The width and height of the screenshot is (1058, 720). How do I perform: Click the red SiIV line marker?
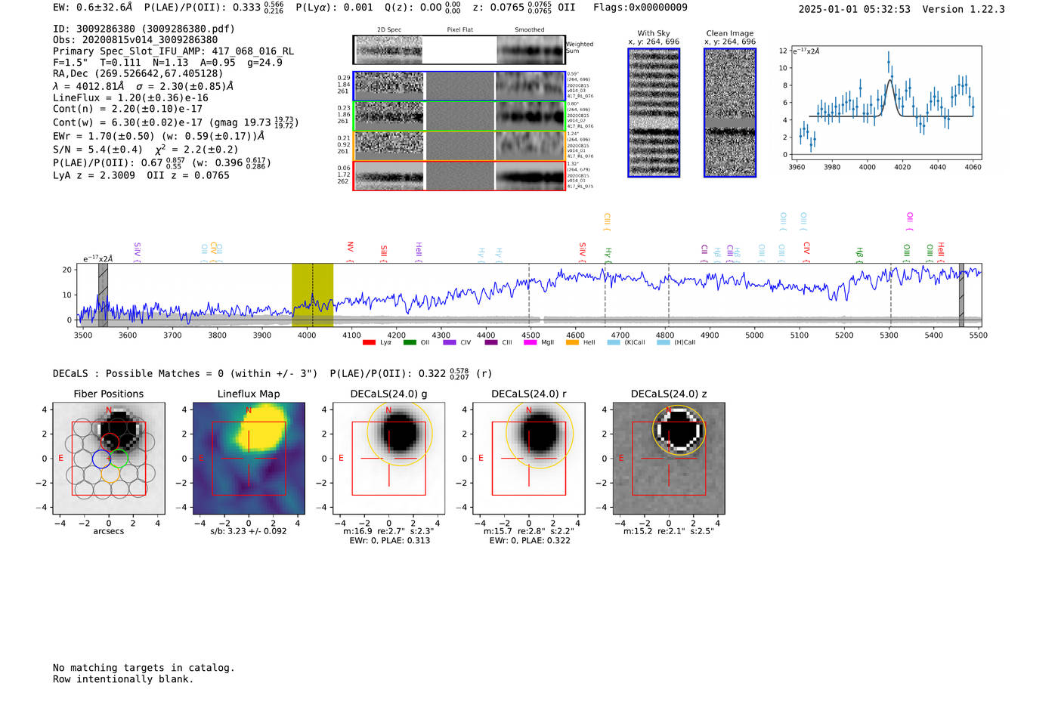[583, 252]
